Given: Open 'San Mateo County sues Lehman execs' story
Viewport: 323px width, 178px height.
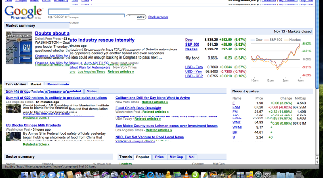Looking at the screenshot, I should click(x=166, y=126).
